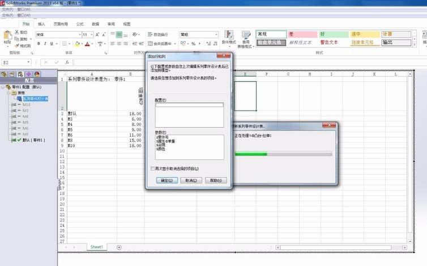Click the insert function fx button
This screenshot has height=266, width=427.
[x=67, y=62]
